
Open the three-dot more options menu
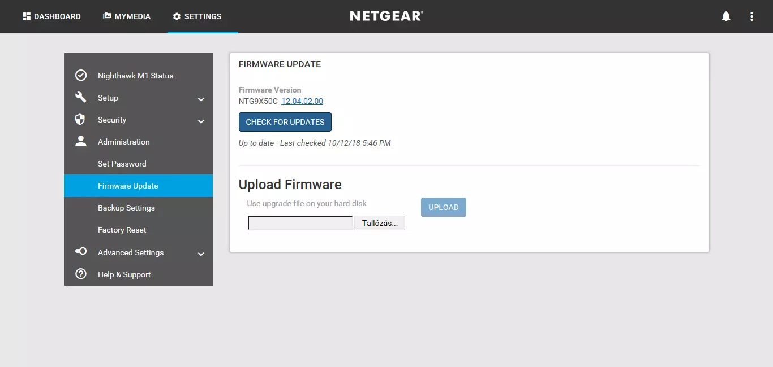tap(751, 16)
